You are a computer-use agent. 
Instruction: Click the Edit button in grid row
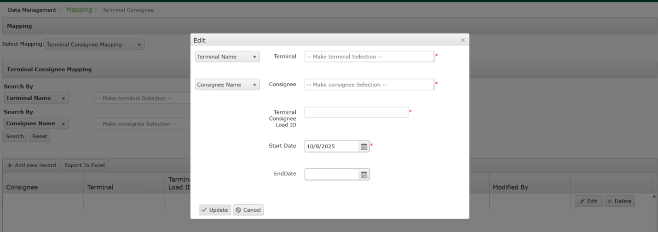[x=588, y=201]
